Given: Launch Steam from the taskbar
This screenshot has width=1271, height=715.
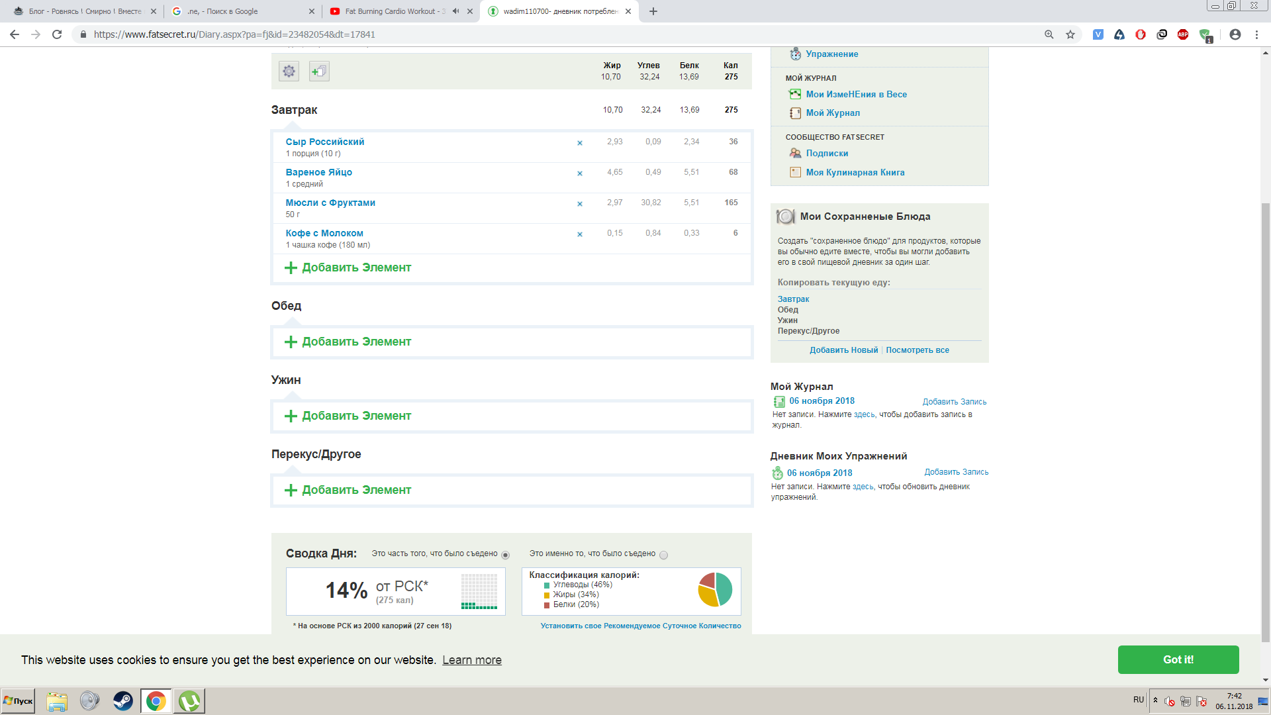Looking at the screenshot, I should (x=123, y=700).
